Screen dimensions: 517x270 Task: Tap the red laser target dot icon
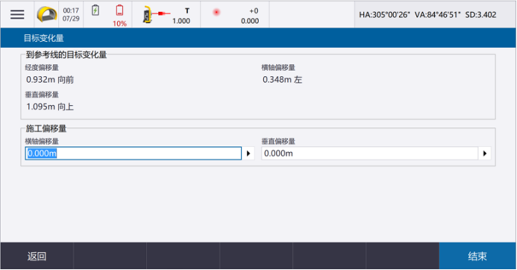click(x=217, y=13)
